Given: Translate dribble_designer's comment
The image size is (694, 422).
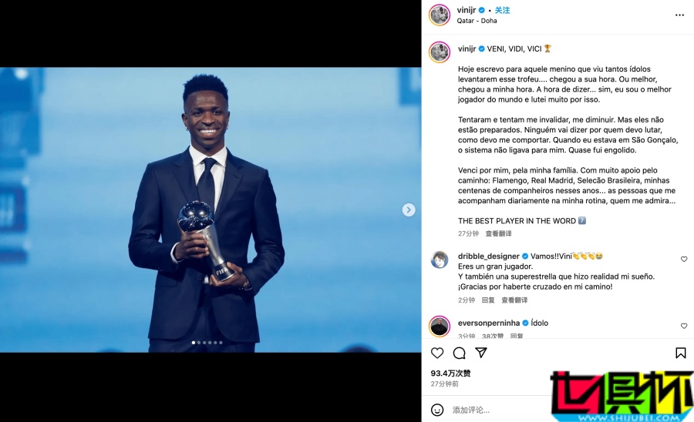Looking at the screenshot, I should point(514,300).
